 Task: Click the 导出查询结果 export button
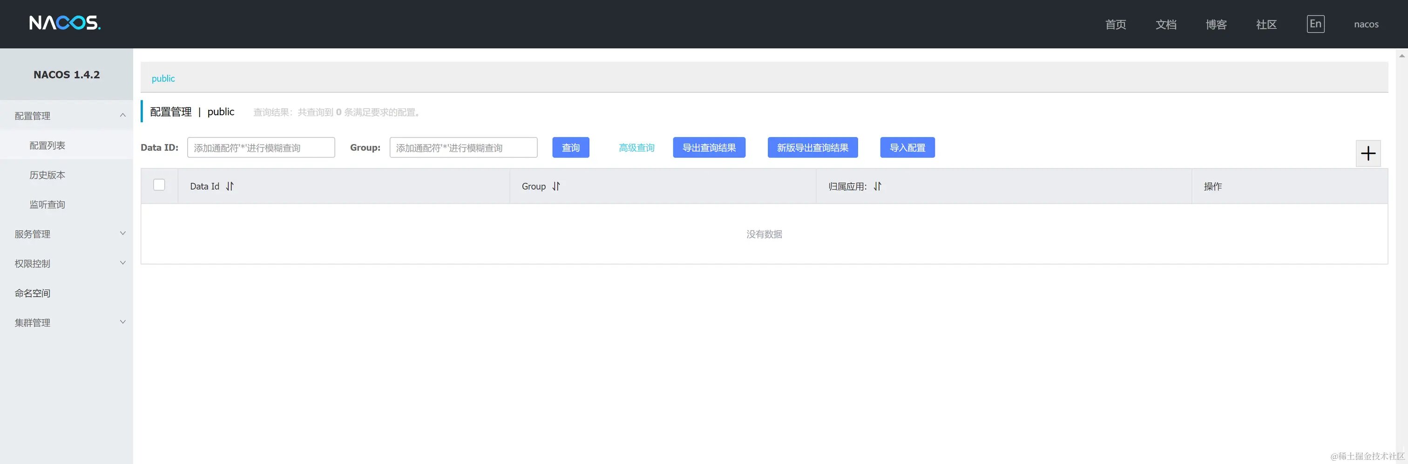[709, 147]
